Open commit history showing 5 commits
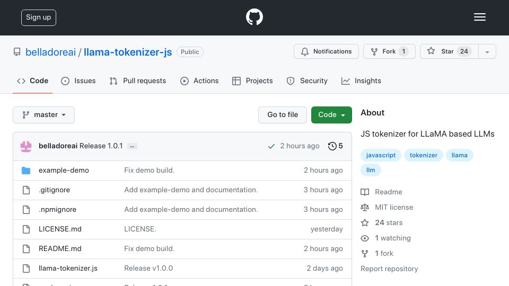This screenshot has width=509, height=286. pyautogui.click(x=335, y=146)
